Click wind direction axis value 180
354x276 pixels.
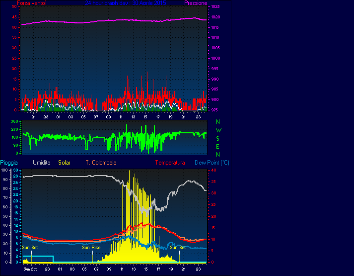(x=14, y=137)
